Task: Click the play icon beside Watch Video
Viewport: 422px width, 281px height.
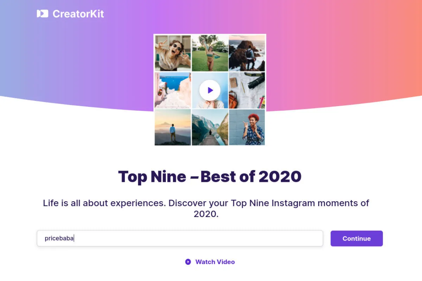Action: click(188, 262)
